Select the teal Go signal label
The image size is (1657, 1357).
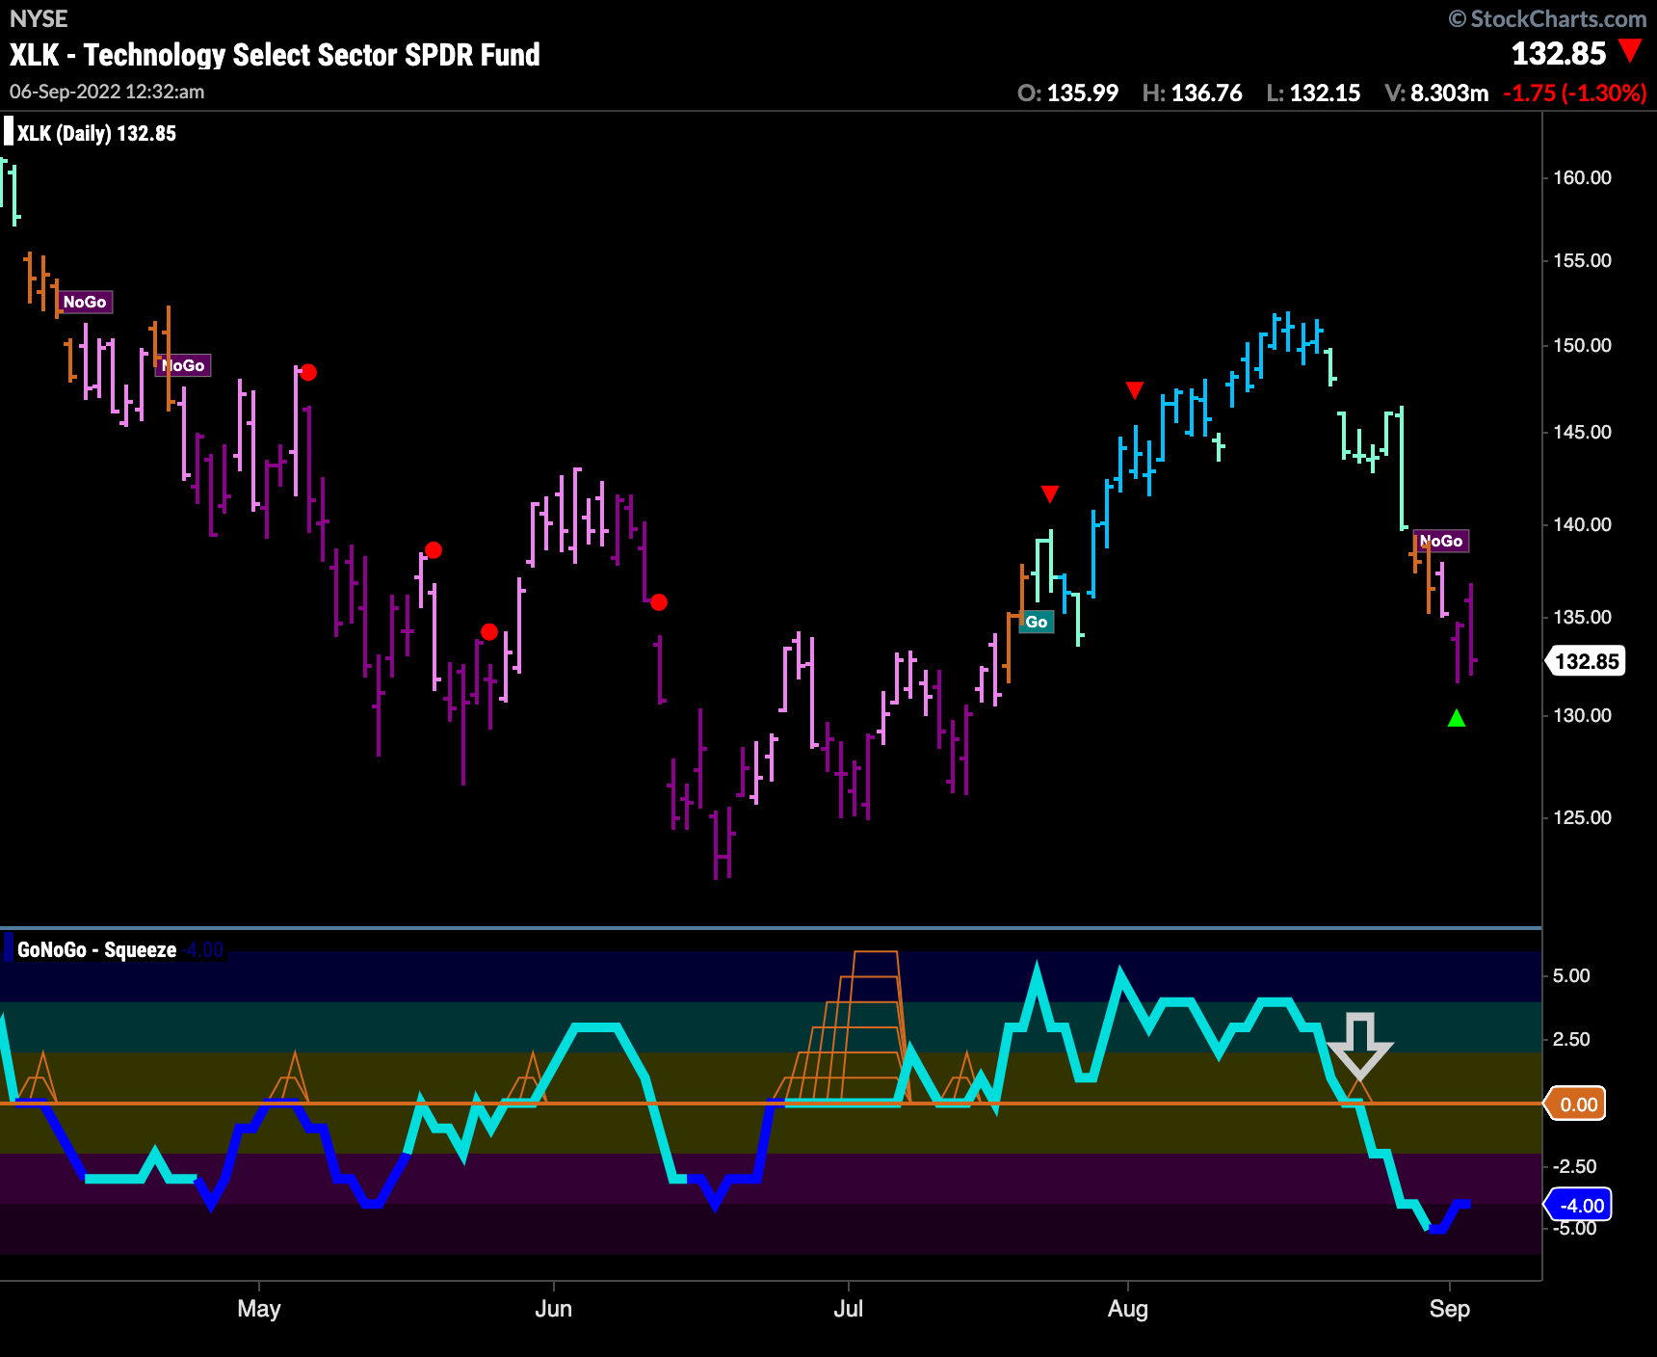[1037, 622]
